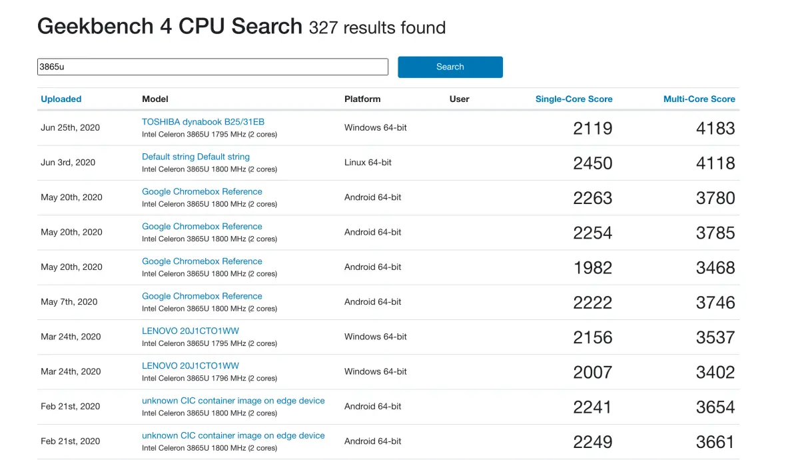Open TOSHIBA dynabook B25/31EB result
Screen dimensions: 794x460
[x=203, y=121]
